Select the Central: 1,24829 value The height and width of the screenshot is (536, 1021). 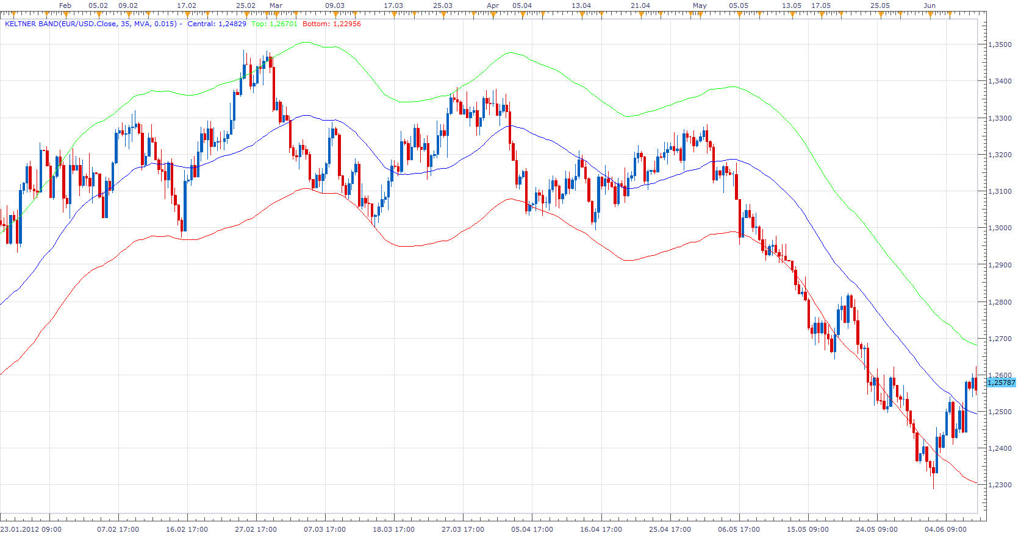pyautogui.click(x=217, y=24)
